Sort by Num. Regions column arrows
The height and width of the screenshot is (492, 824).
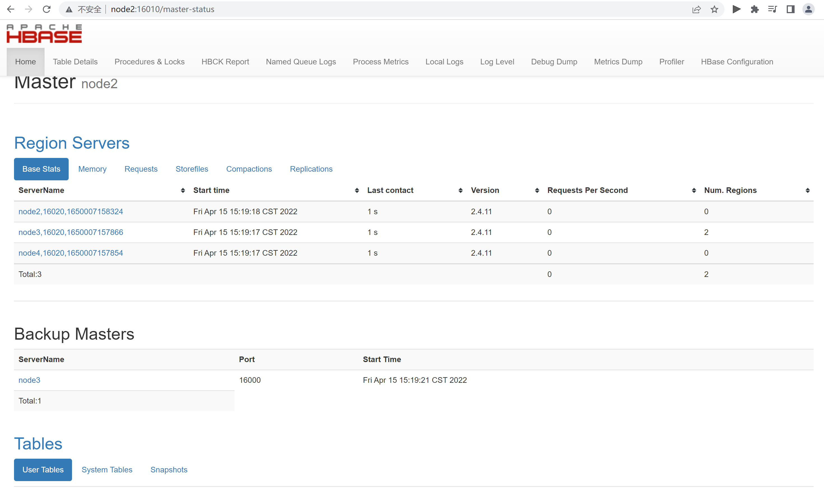(807, 190)
